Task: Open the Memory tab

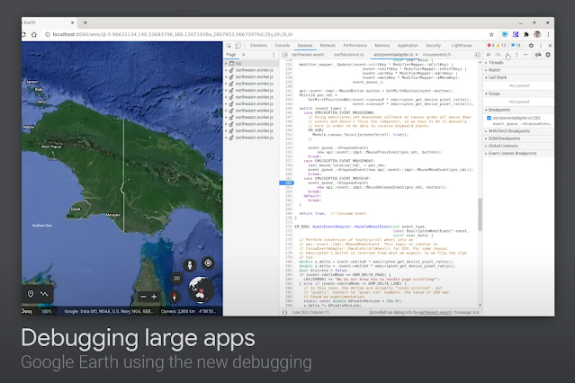Action: click(x=382, y=46)
